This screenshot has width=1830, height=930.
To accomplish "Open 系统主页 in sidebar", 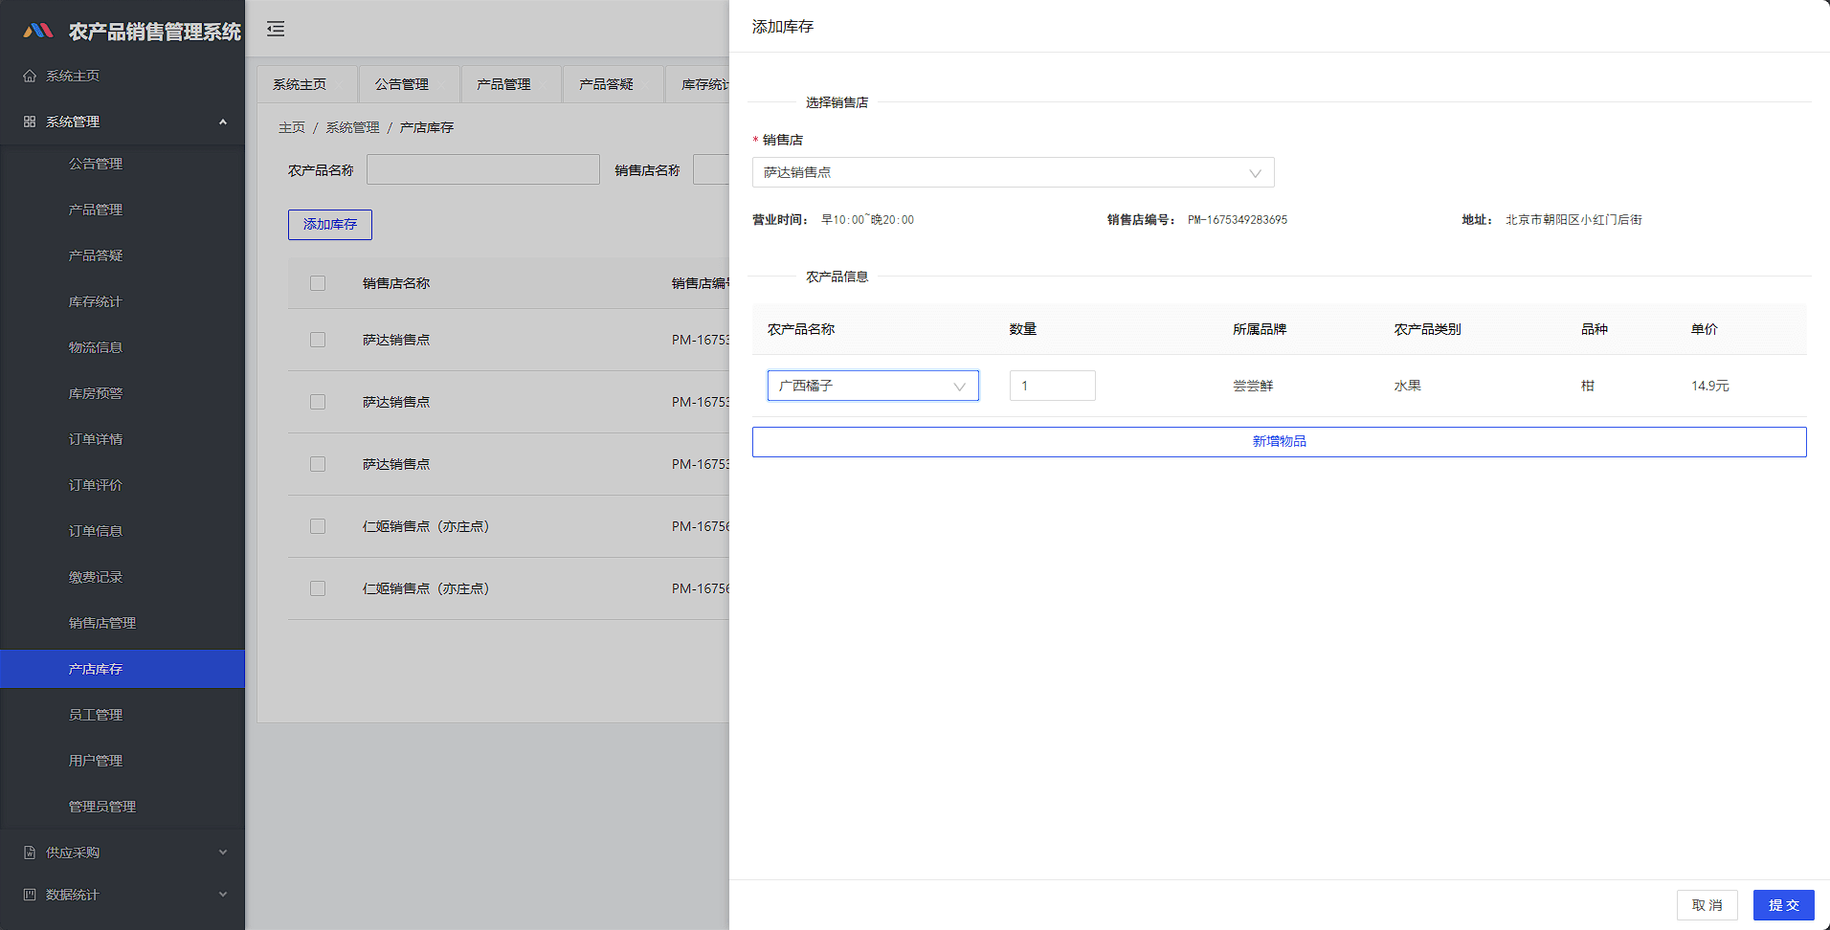I will (x=123, y=76).
